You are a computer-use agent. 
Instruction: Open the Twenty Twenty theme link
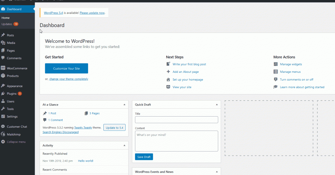[83, 127]
